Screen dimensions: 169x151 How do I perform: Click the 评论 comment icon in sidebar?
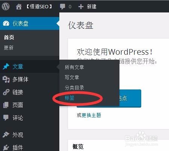(x=6, y=117)
